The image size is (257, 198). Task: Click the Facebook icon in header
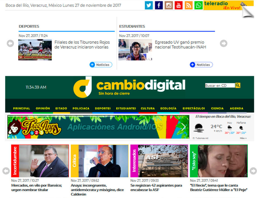(x=159, y=5)
